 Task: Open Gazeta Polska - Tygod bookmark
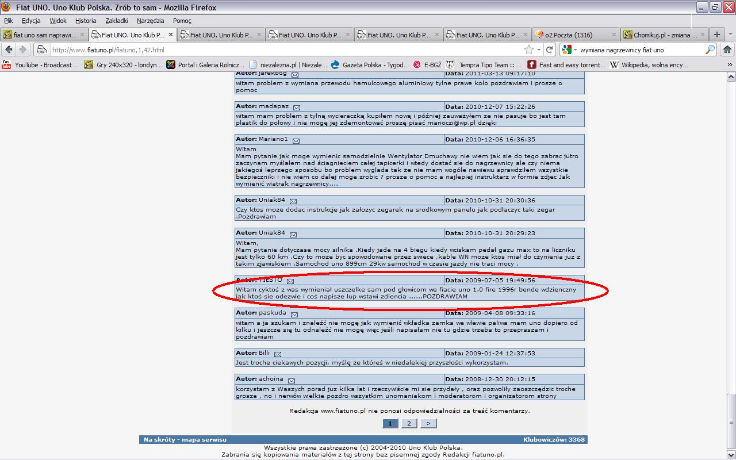[369, 65]
